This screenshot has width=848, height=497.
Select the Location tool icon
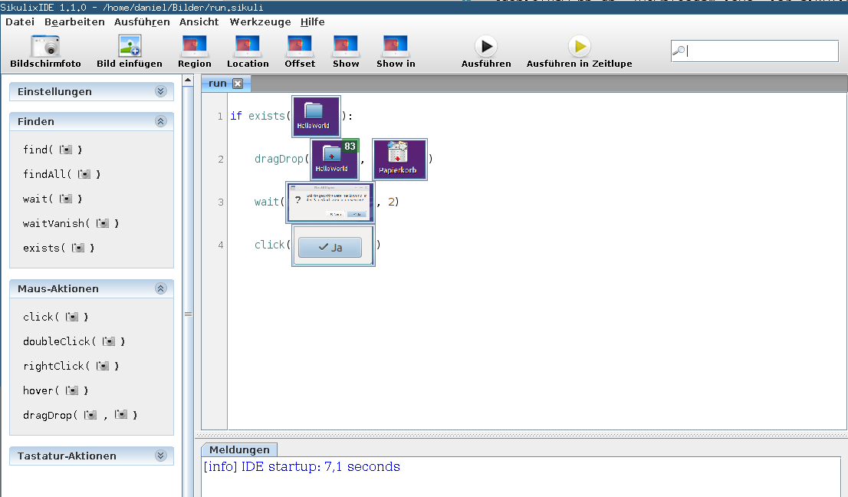pyautogui.click(x=248, y=47)
